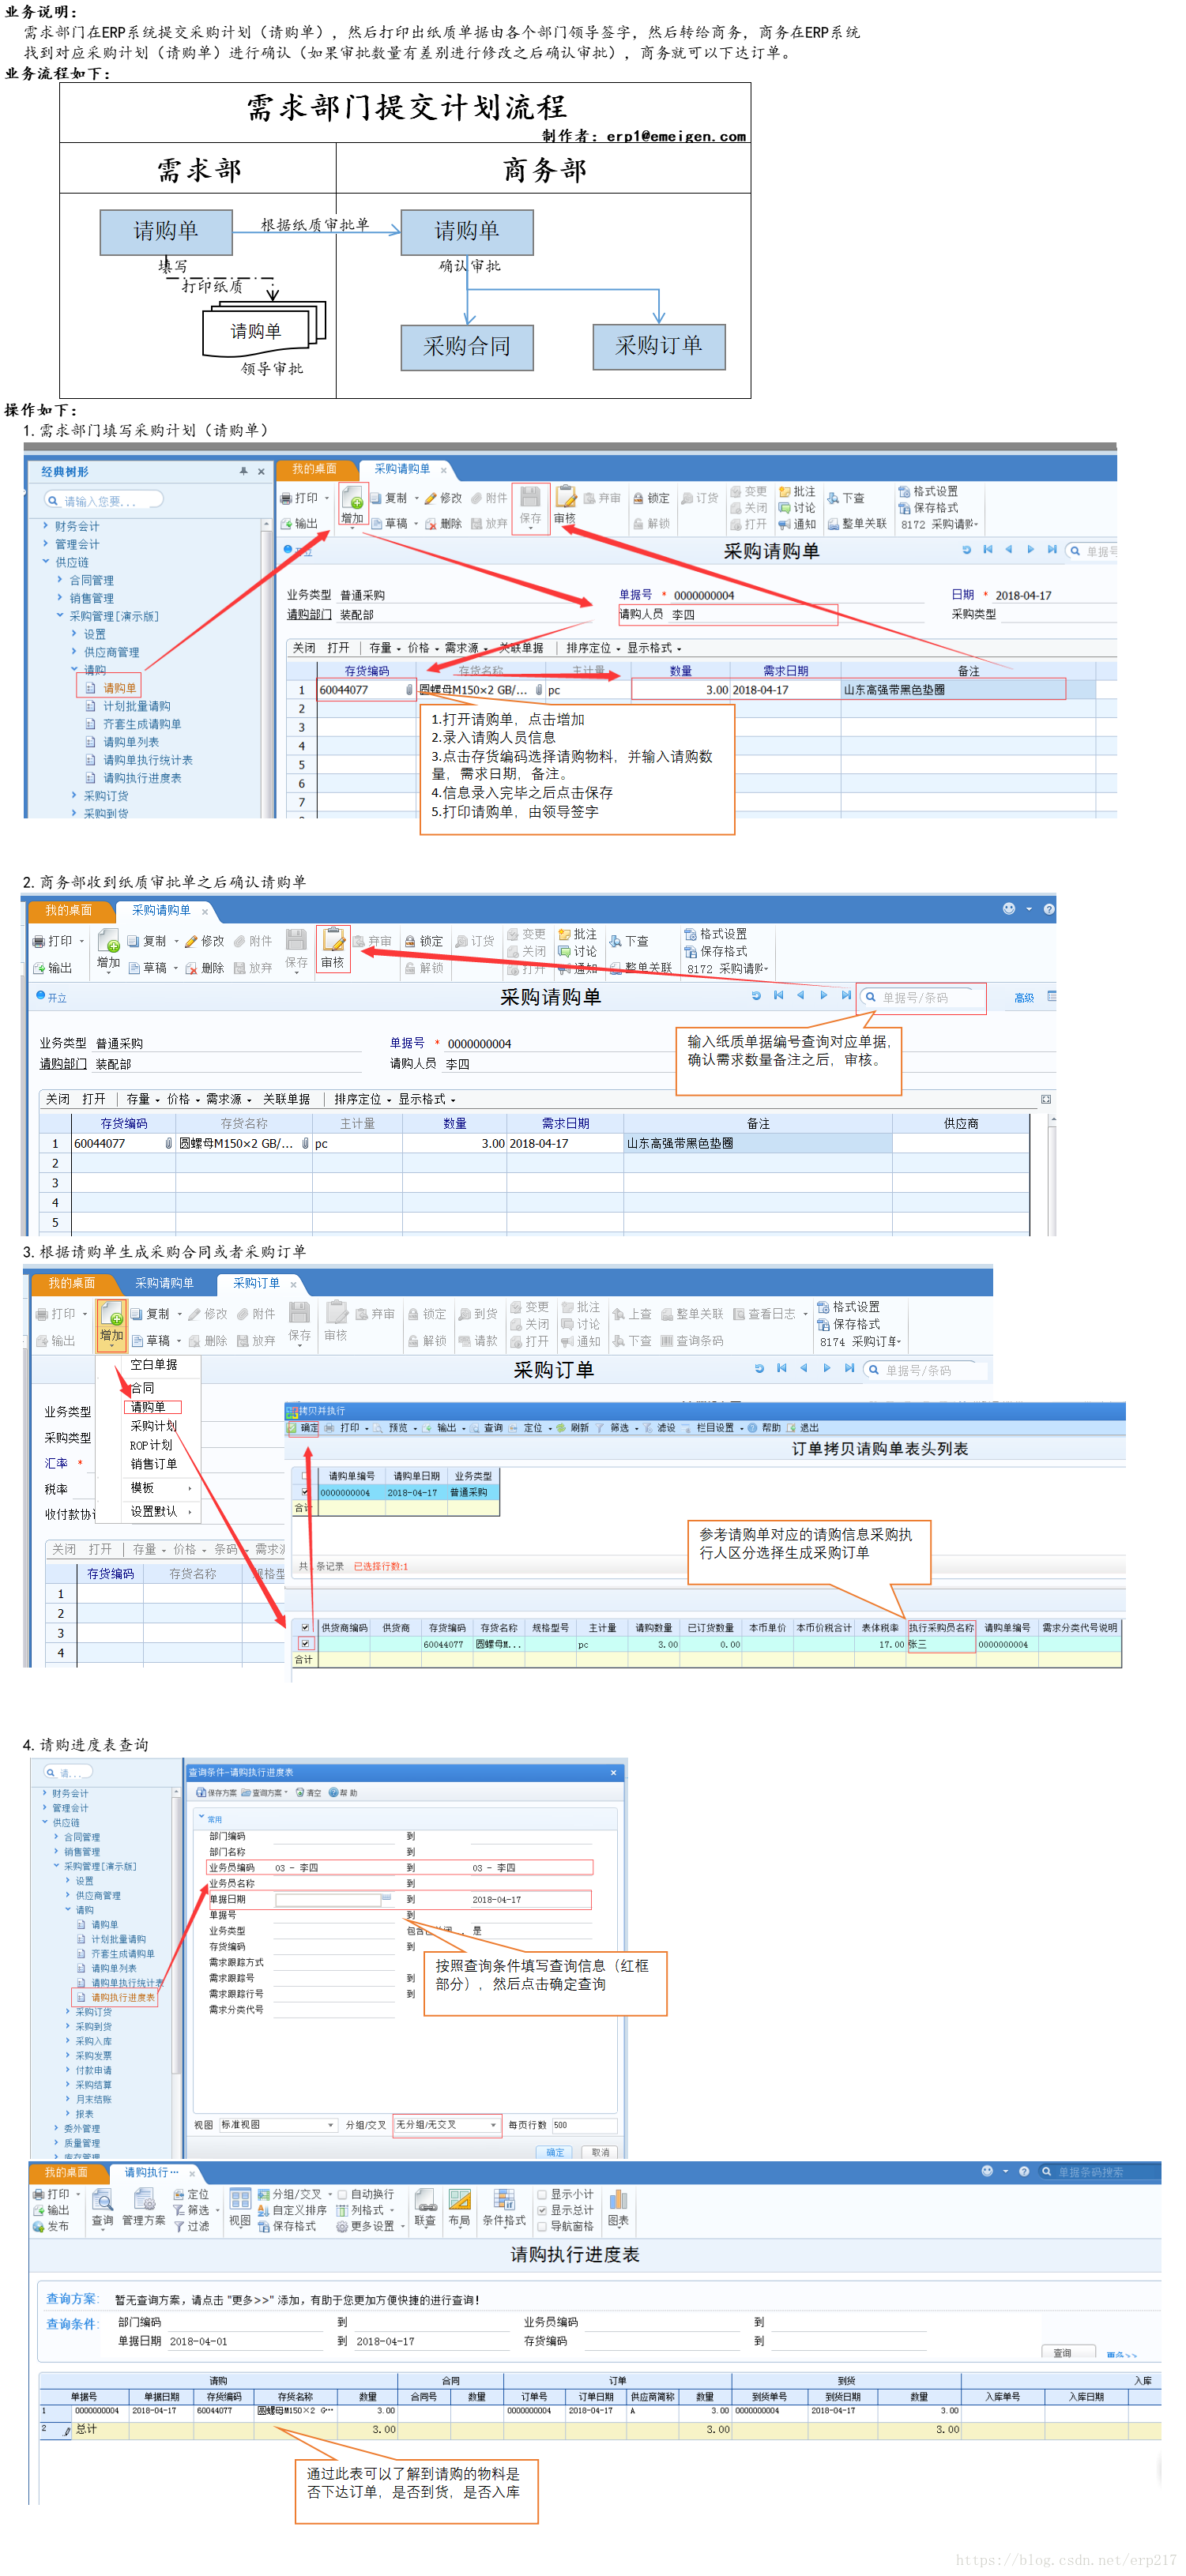1186x2576 pixels.
Task: Click 锁定 lock icon in step 2 toolbar
Action: click(410, 941)
